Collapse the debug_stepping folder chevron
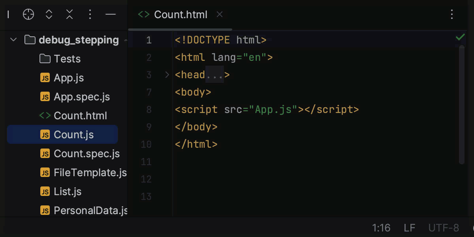This screenshot has width=474, height=237. (13, 39)
